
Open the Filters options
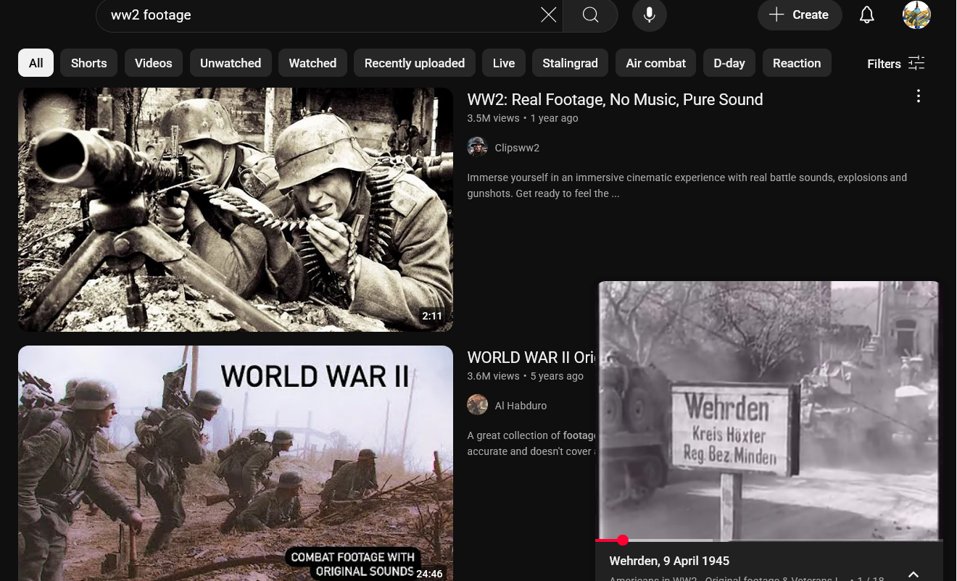point(895,64)
